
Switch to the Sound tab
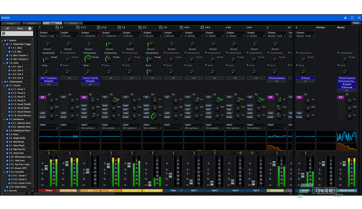[32, 23]
